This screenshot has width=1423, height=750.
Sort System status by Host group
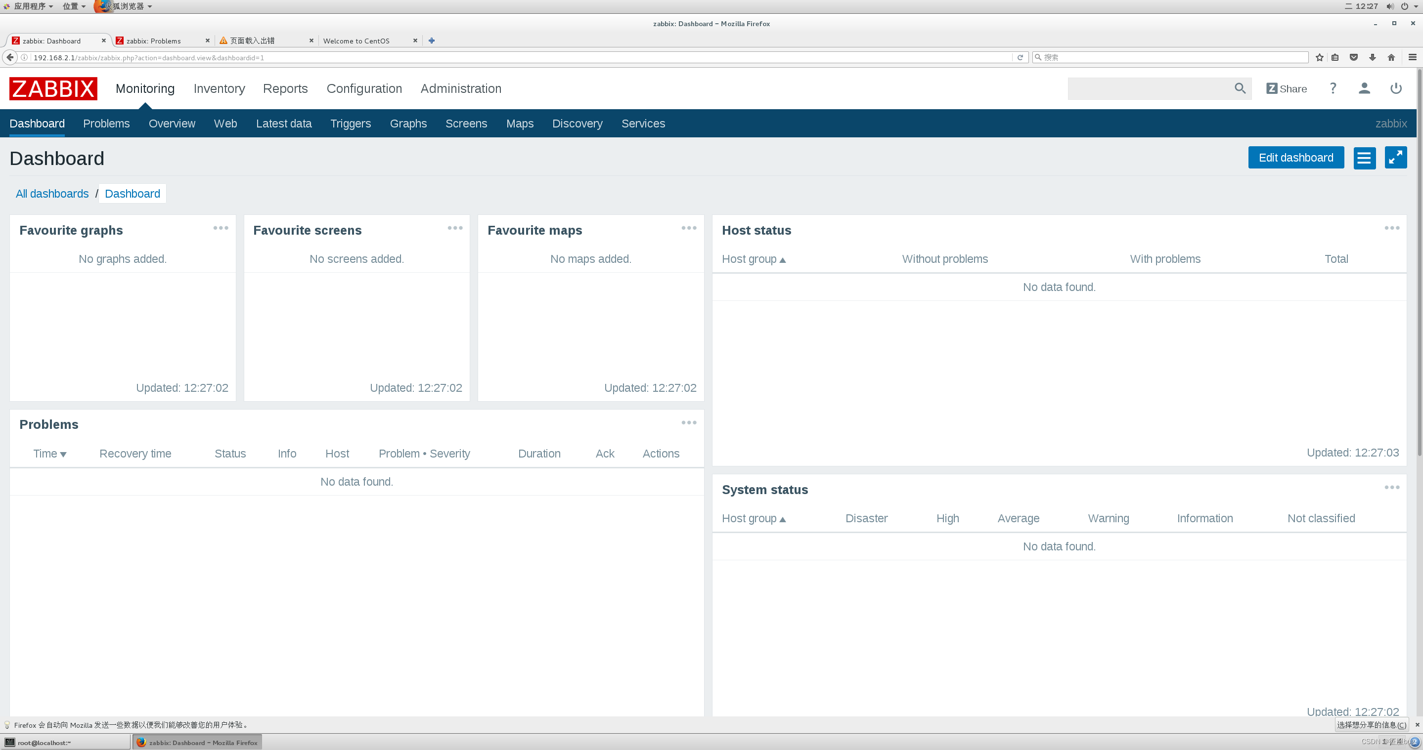(x=754, y=518)
